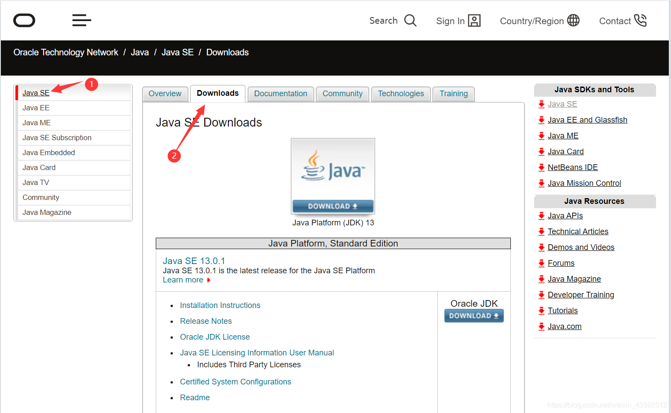This screenshot has width=671, height=413.
Task: Click download arrow icon beside NetBeans IDE
Action: [541, 167]
